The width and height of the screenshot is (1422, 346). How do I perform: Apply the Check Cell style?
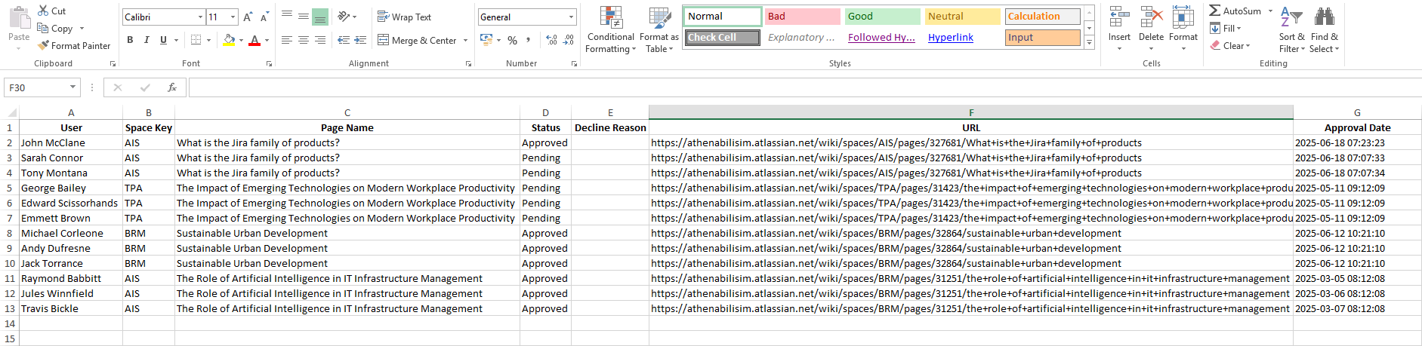(x=722, y=37)
